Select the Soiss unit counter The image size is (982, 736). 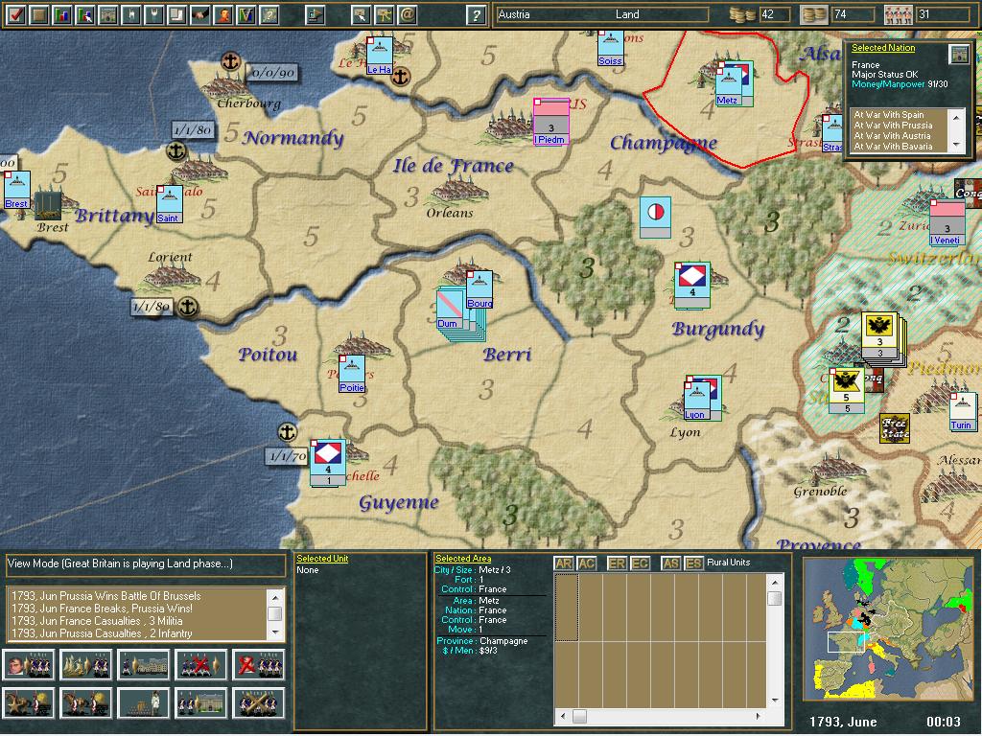pos(611,48)
